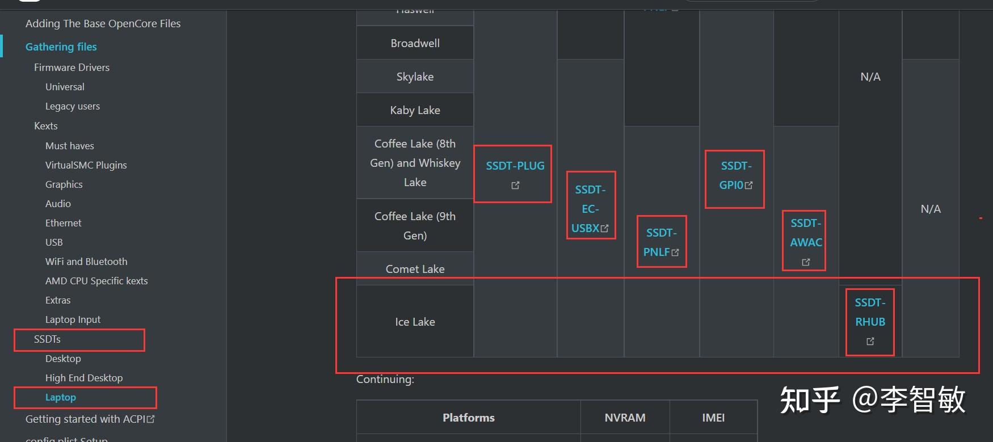The width and height of the screenshot is (993, 442).
Task: Click the Continuing: text
Action: (385, 379)
